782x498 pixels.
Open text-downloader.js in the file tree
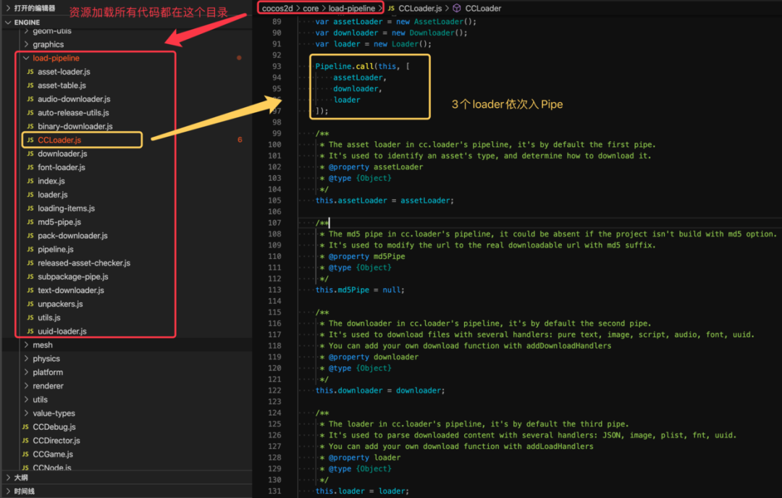click(71, 290)
